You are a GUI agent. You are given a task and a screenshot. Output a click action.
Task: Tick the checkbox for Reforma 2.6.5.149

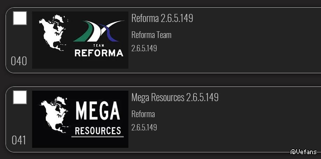(x=20, y=18)
